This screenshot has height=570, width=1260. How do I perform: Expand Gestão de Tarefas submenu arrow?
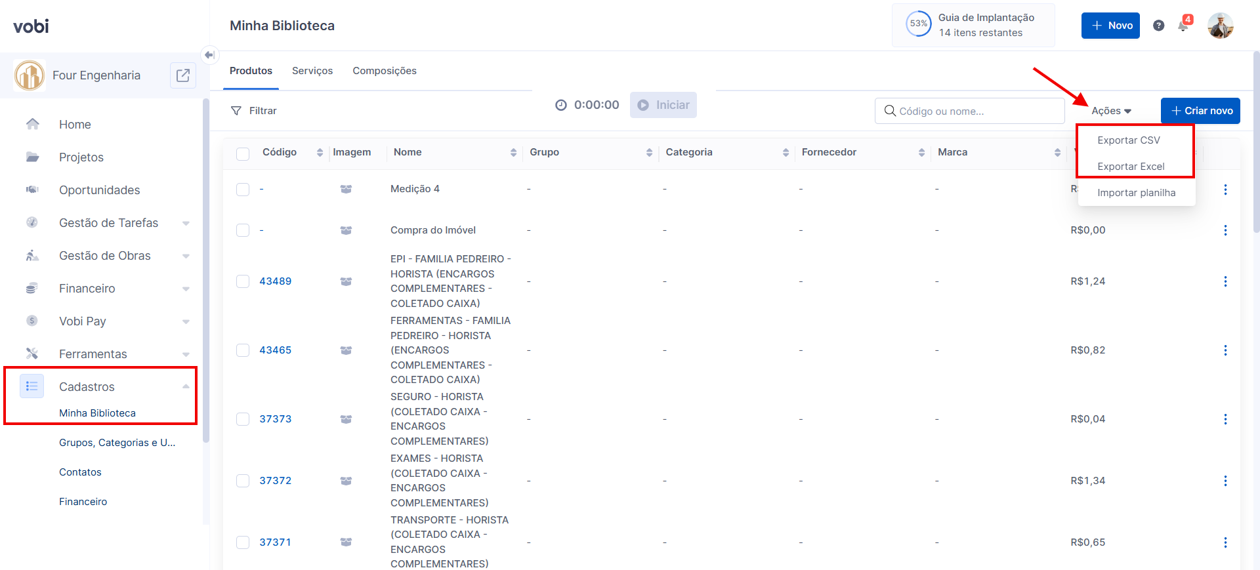[x=186, y=223]
